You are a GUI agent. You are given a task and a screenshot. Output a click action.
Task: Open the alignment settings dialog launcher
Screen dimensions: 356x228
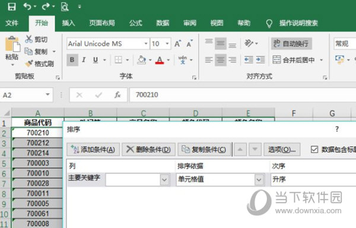pyautogui.click(x=325, y=78)
